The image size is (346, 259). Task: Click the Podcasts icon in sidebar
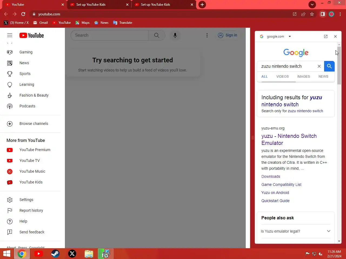click(10, 106)
